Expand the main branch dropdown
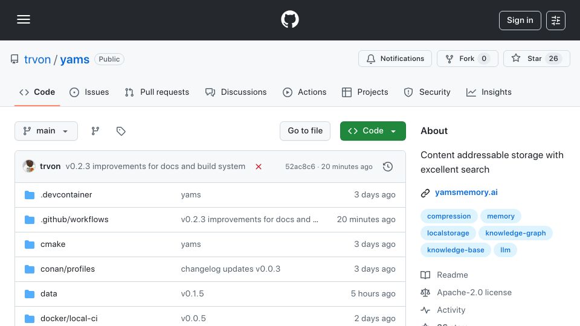Viewport: 580px width, 326px height. coord(47,131)
